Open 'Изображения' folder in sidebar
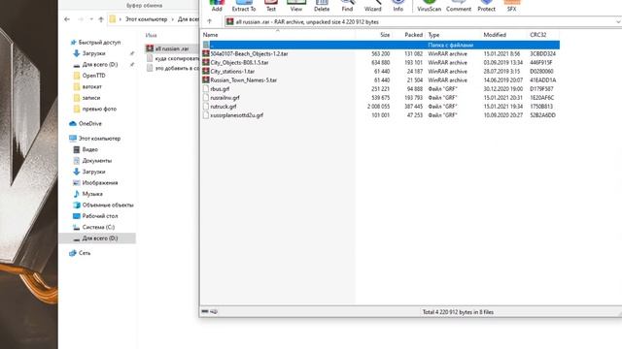 100,183
